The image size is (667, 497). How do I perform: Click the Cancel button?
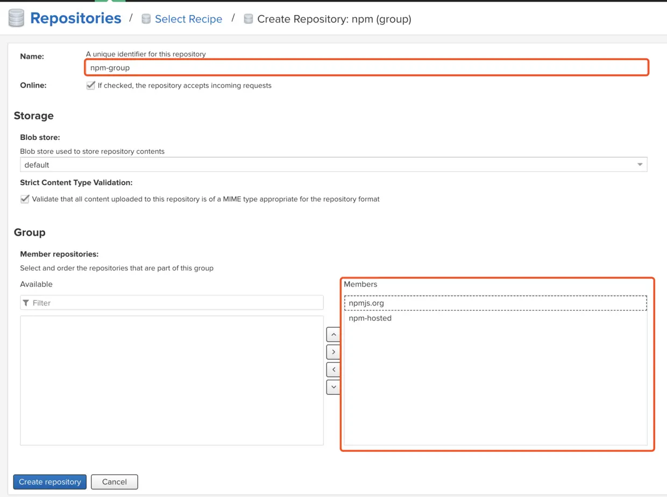click(115, 482)
